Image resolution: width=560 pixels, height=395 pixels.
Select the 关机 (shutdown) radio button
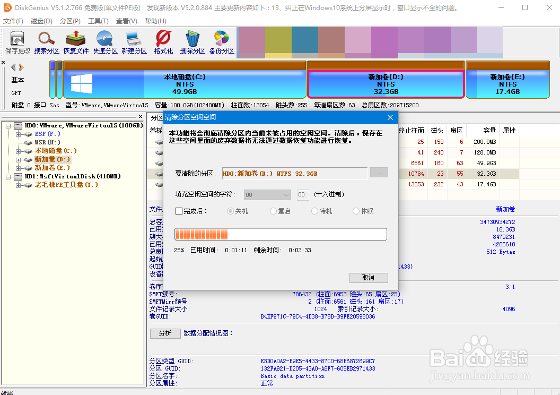pyautogui.click(x=230, y=211)
